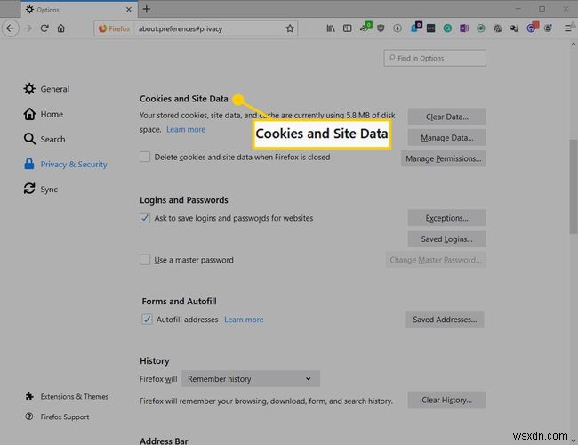
Task: Click Clear History button
Action: coord(446,400)
